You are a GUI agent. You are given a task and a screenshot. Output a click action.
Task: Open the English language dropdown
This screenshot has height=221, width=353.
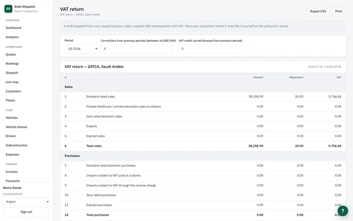(x=26, y=202)
